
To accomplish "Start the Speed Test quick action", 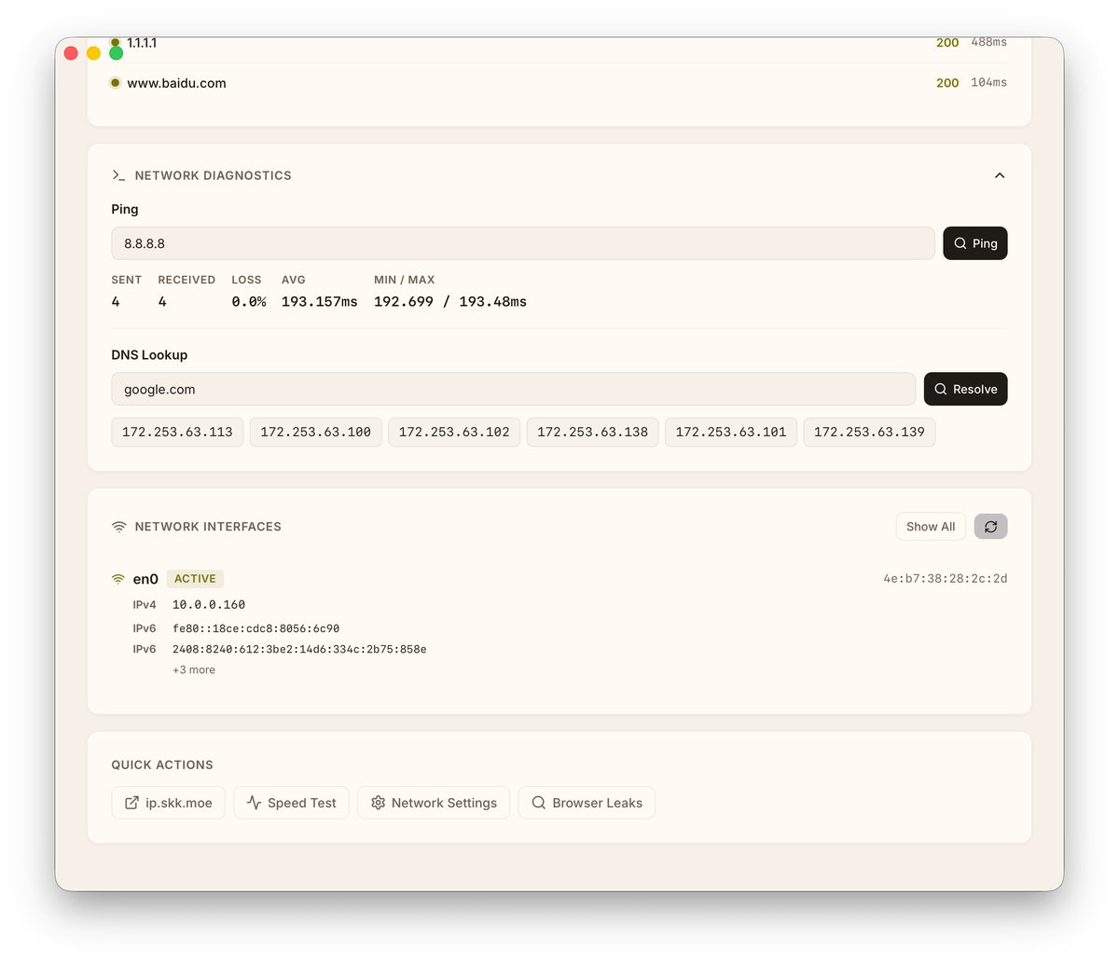I will (291, 803).
